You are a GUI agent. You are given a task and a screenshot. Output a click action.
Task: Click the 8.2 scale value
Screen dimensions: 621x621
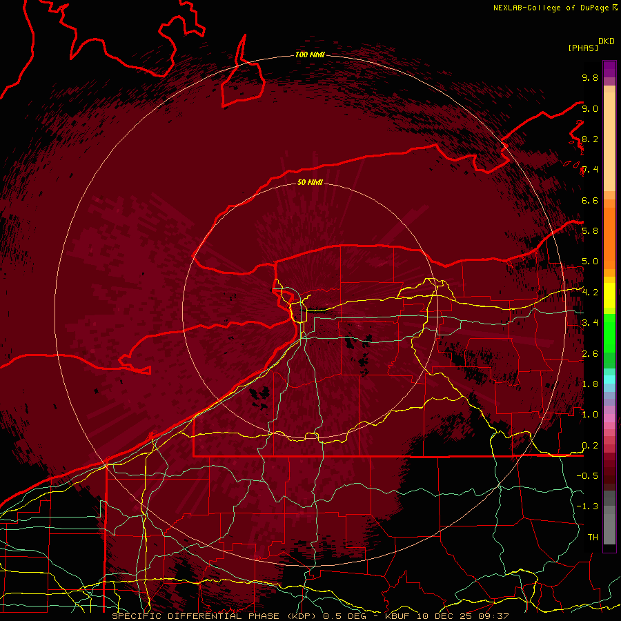click(x=590, y=139)
